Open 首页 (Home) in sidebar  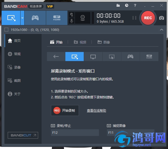[x=23, y=41]
